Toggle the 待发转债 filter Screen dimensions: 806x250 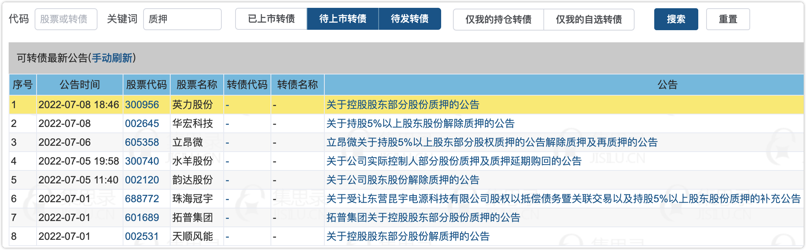click(410, 19)
